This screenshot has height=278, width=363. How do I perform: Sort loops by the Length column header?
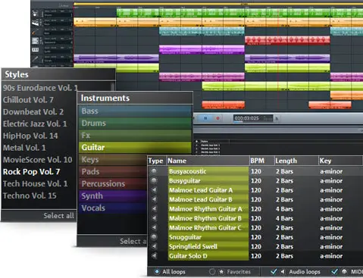296,161
